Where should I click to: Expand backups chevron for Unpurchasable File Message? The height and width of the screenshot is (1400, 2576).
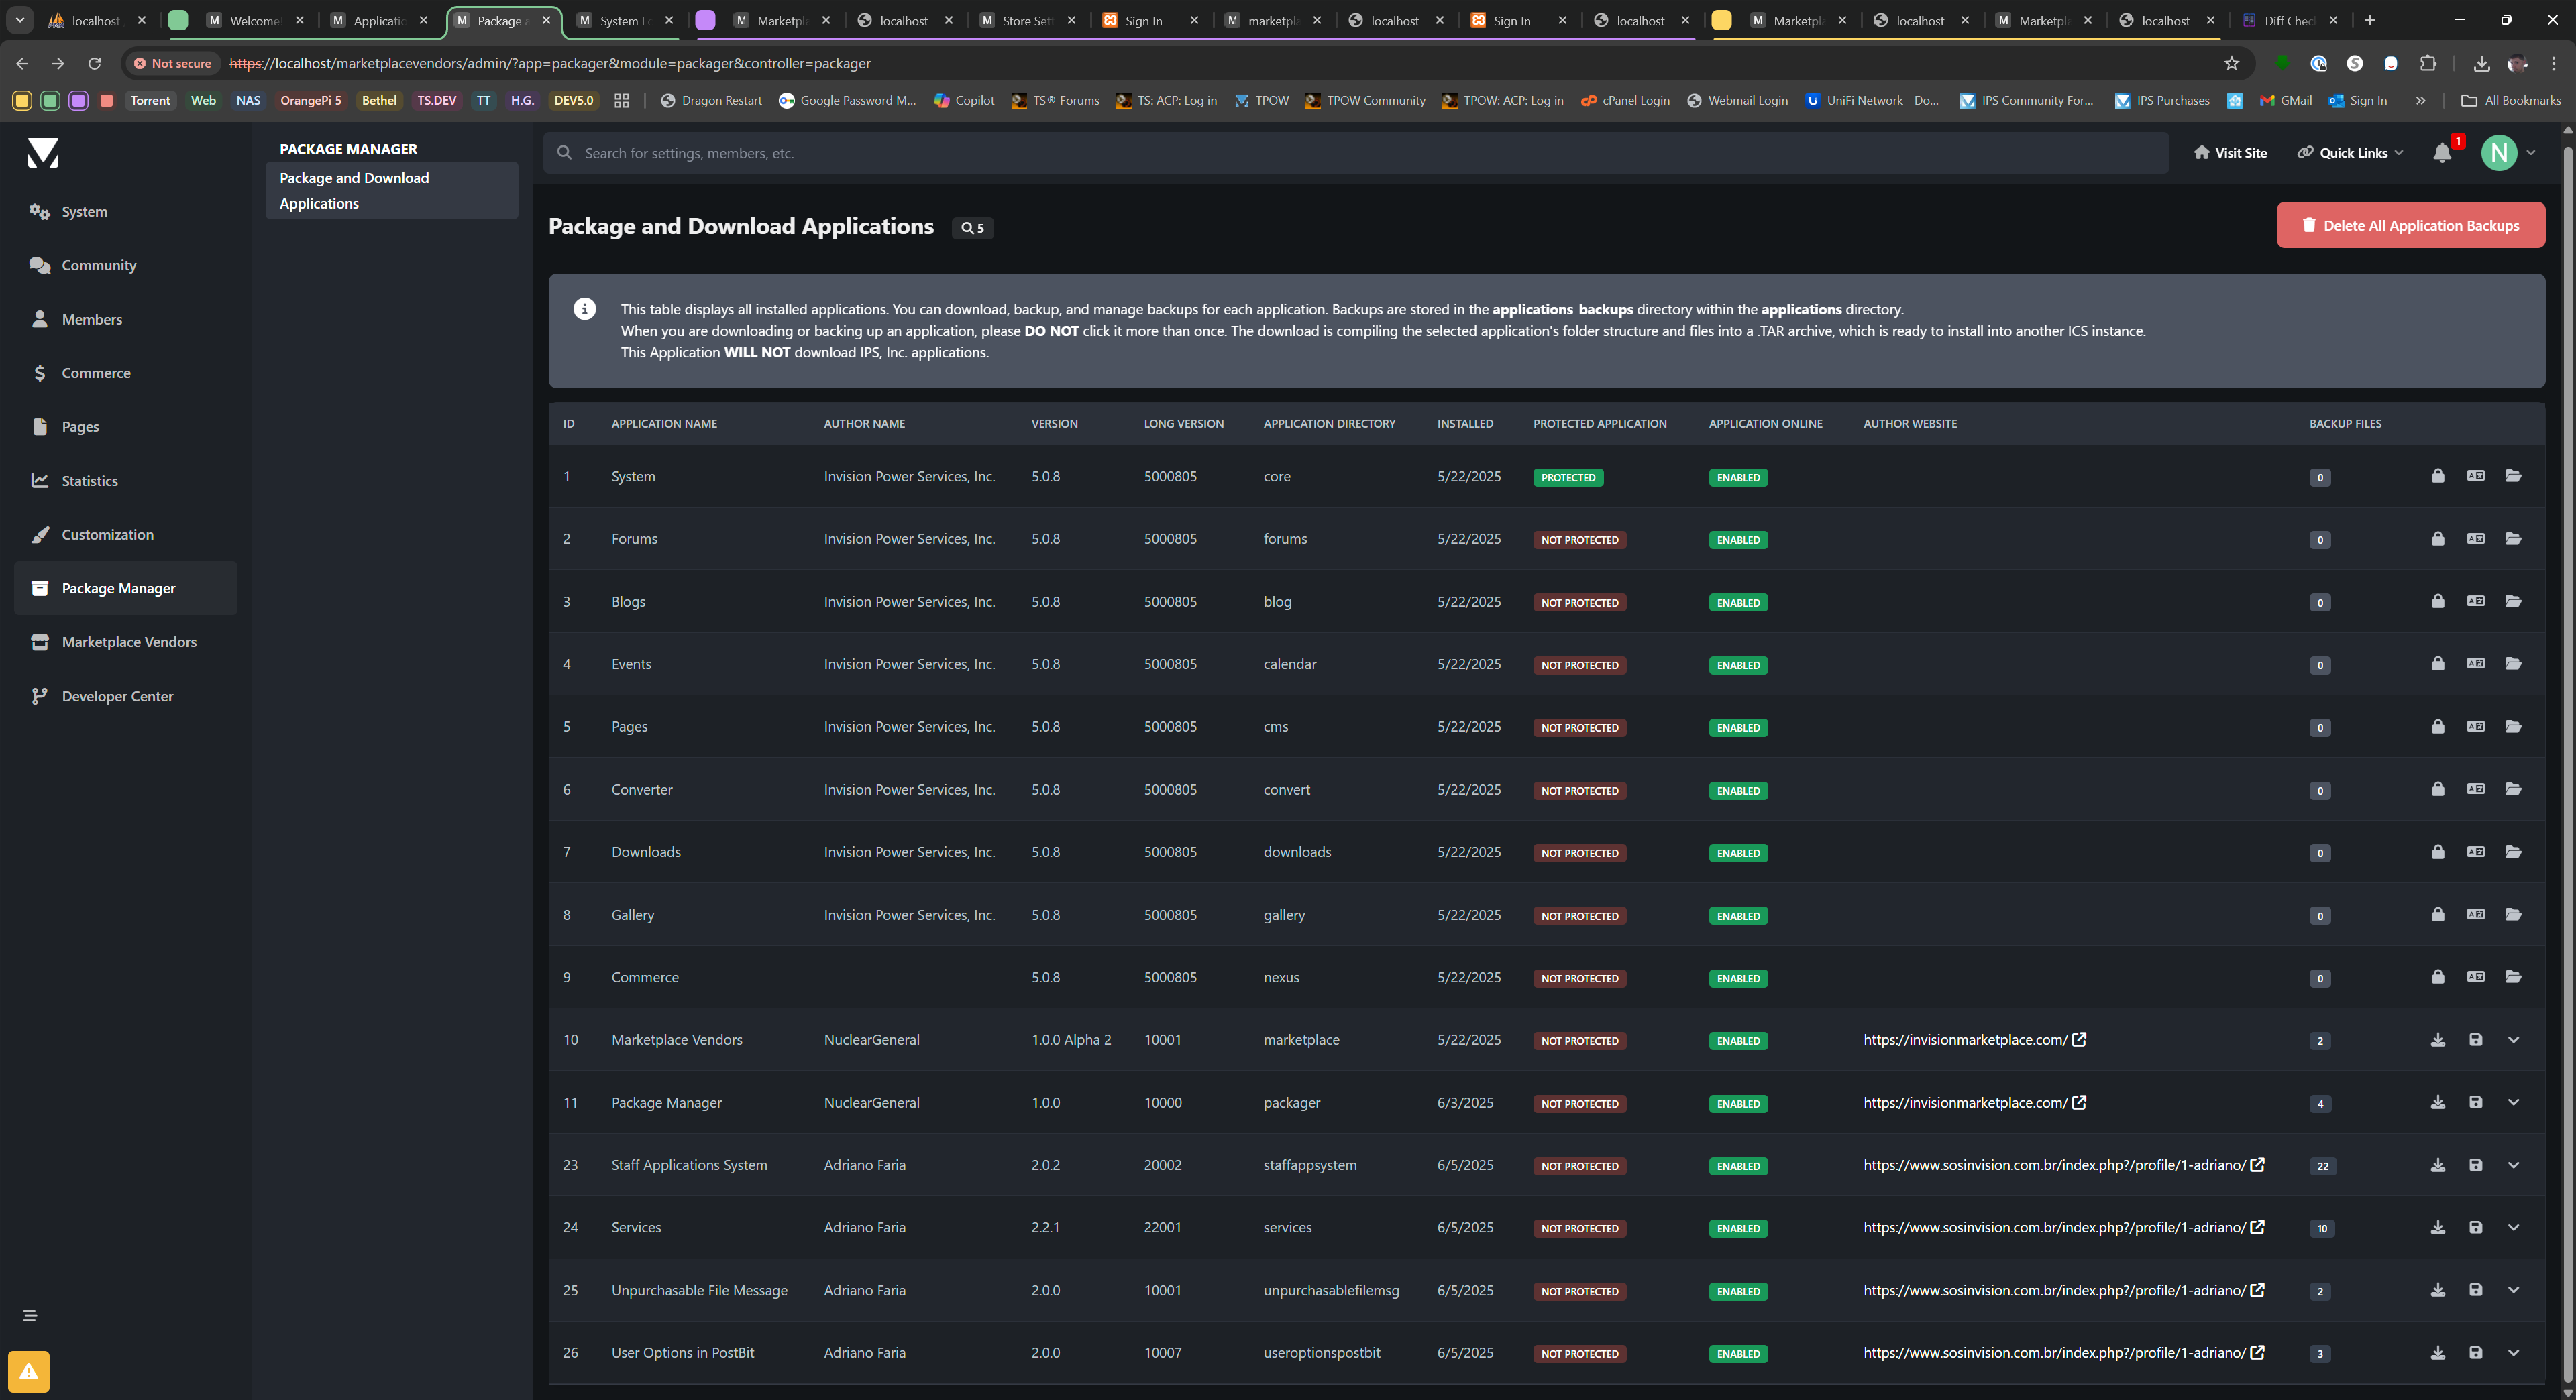[2513, 1290]
